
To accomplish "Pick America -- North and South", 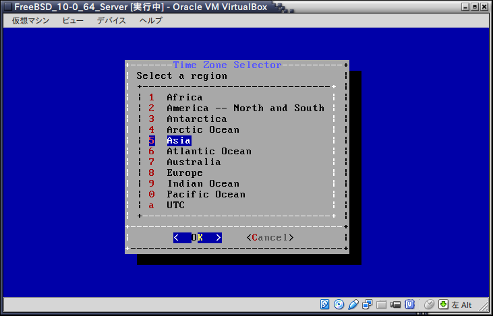I will click(x=245, y=108).
